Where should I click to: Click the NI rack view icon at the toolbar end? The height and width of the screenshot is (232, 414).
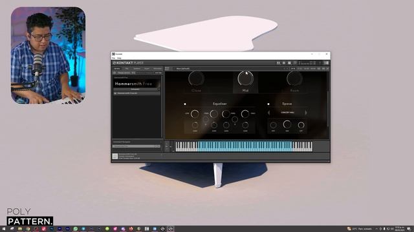pos(326,63)
